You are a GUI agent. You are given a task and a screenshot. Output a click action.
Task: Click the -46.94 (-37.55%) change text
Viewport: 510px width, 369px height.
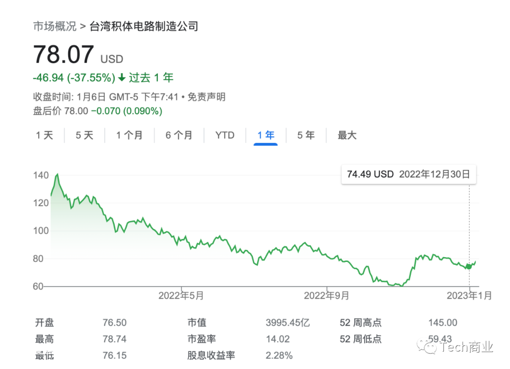coord(74,78)
